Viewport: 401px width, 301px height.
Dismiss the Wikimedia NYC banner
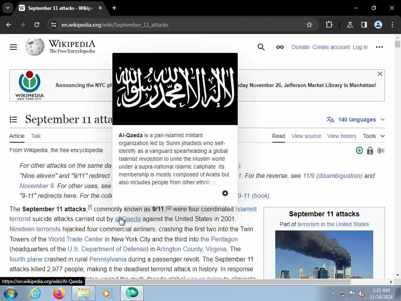(380, 74)
